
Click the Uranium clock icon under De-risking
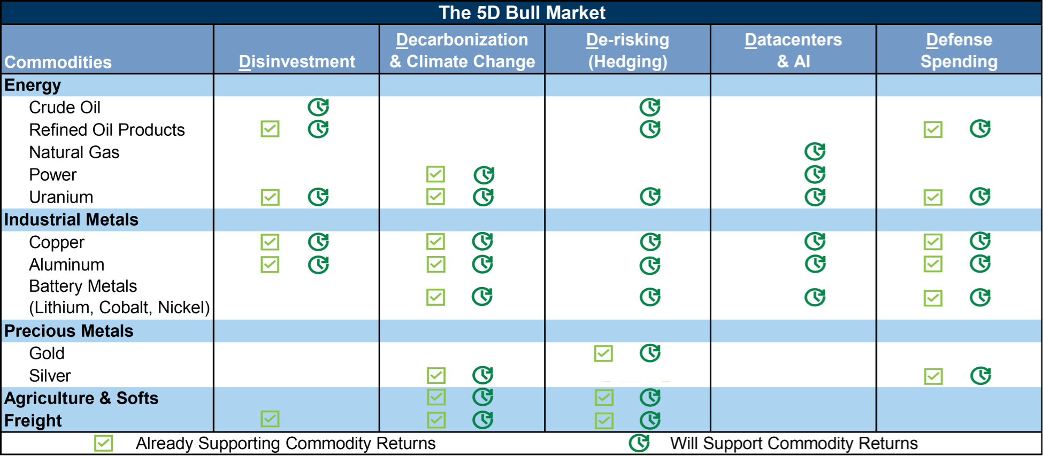tap(650, 197)
